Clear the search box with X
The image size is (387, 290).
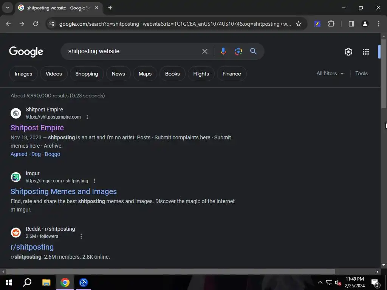tap(204, 51)
